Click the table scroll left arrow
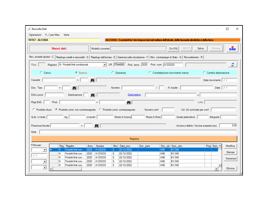The image size is (268, 201). (51, 169)
